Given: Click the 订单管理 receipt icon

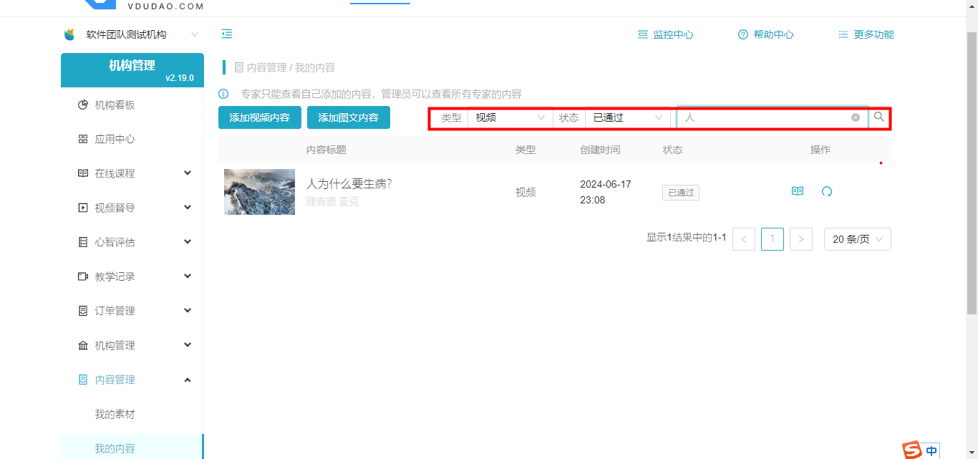Looking at the screenshot, I should [x=82, y=311].
